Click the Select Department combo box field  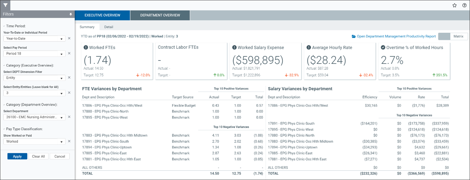coord(34,117)
